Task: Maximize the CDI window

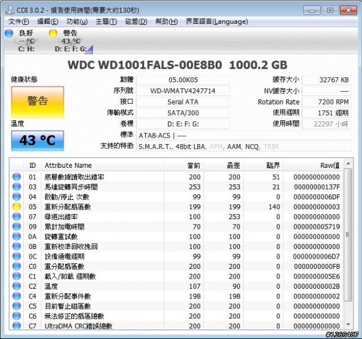Action: click(x=330, y=10)
